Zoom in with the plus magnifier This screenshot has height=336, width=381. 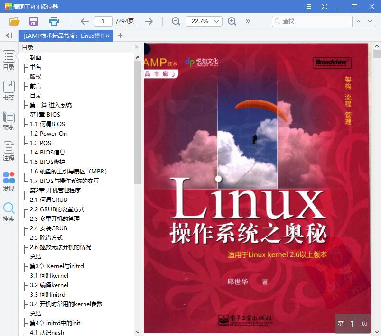point(232,21)
